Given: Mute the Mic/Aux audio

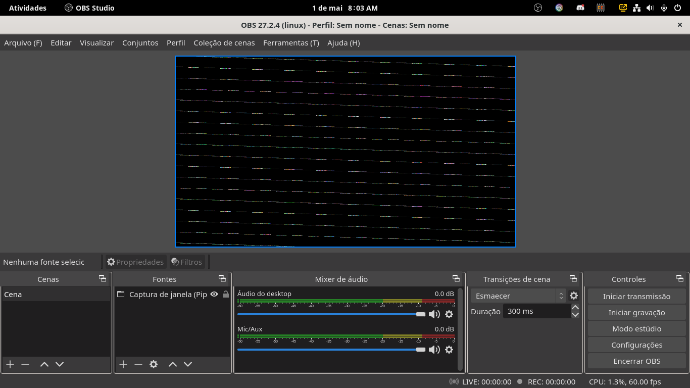Looking at the screenshot, I should pyautogui.click(x=434, y=349).
